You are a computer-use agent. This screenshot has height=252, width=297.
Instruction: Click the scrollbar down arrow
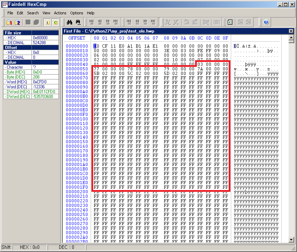(291, 240)
